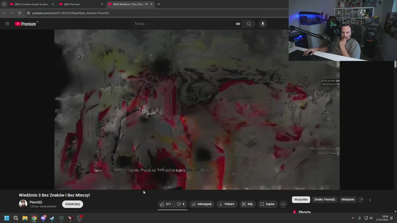Select the Wszystkie filter chip
The width and height of the screenshot is (397, 223).
click(x=301, y=200)
